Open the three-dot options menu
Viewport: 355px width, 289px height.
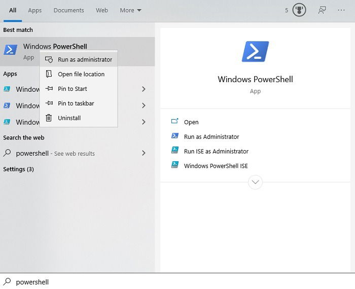(341, 10)
